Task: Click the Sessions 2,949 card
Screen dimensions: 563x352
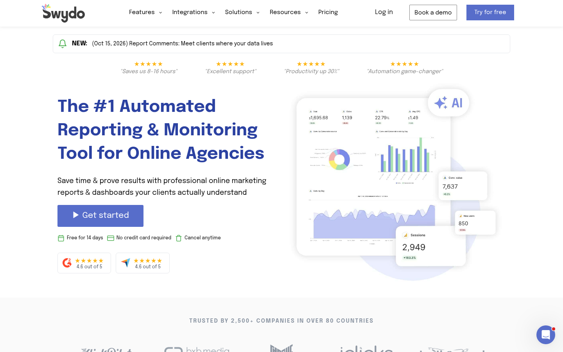Action: tap(431, 246)
